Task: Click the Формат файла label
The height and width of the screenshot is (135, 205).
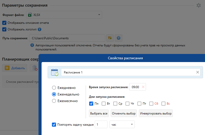Action: pyautogui.click(x=13, y=15)
